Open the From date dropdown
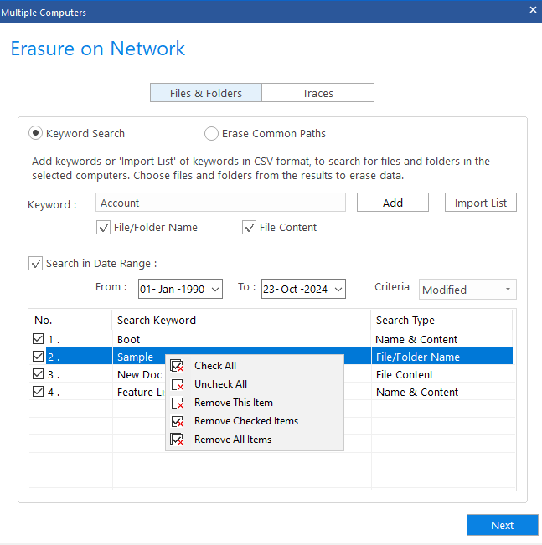542x545 pixels. coord(215,289)
